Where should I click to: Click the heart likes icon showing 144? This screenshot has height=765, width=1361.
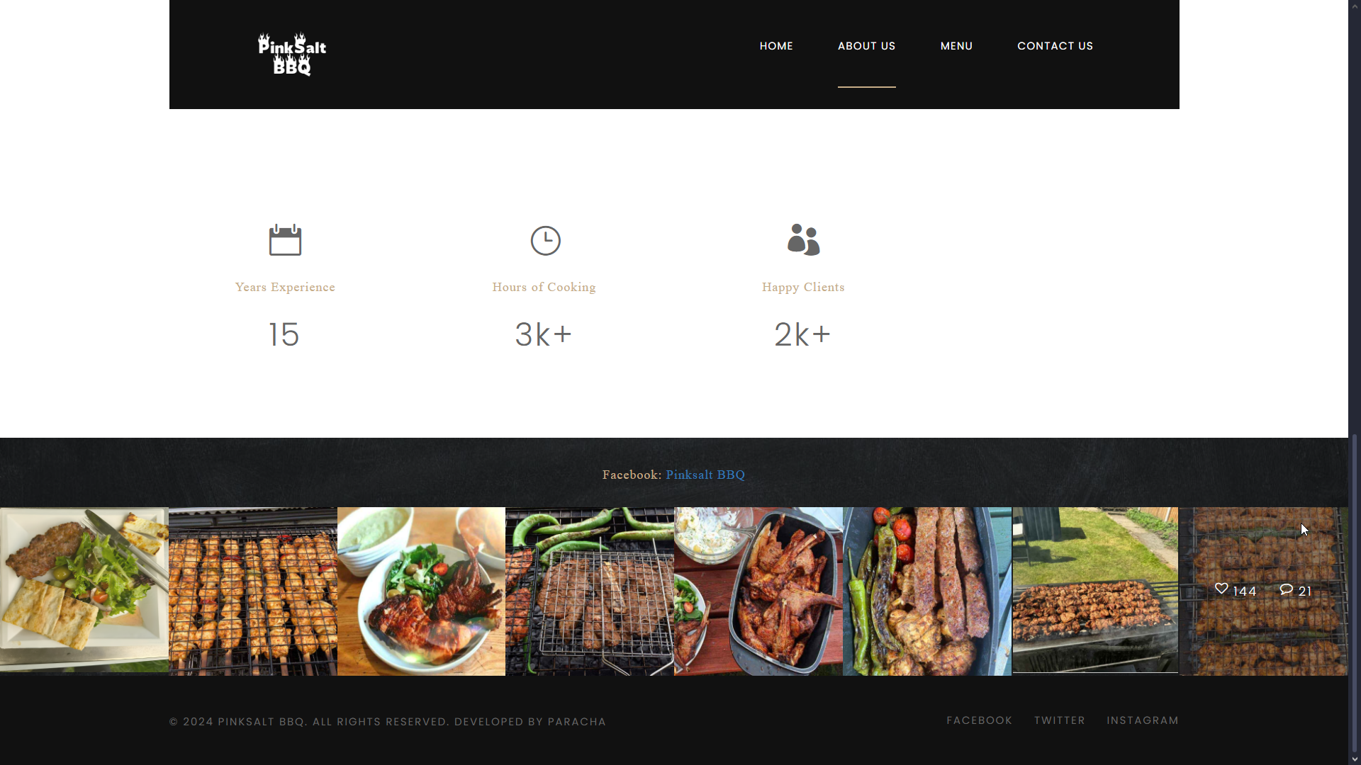point(1221,589)
